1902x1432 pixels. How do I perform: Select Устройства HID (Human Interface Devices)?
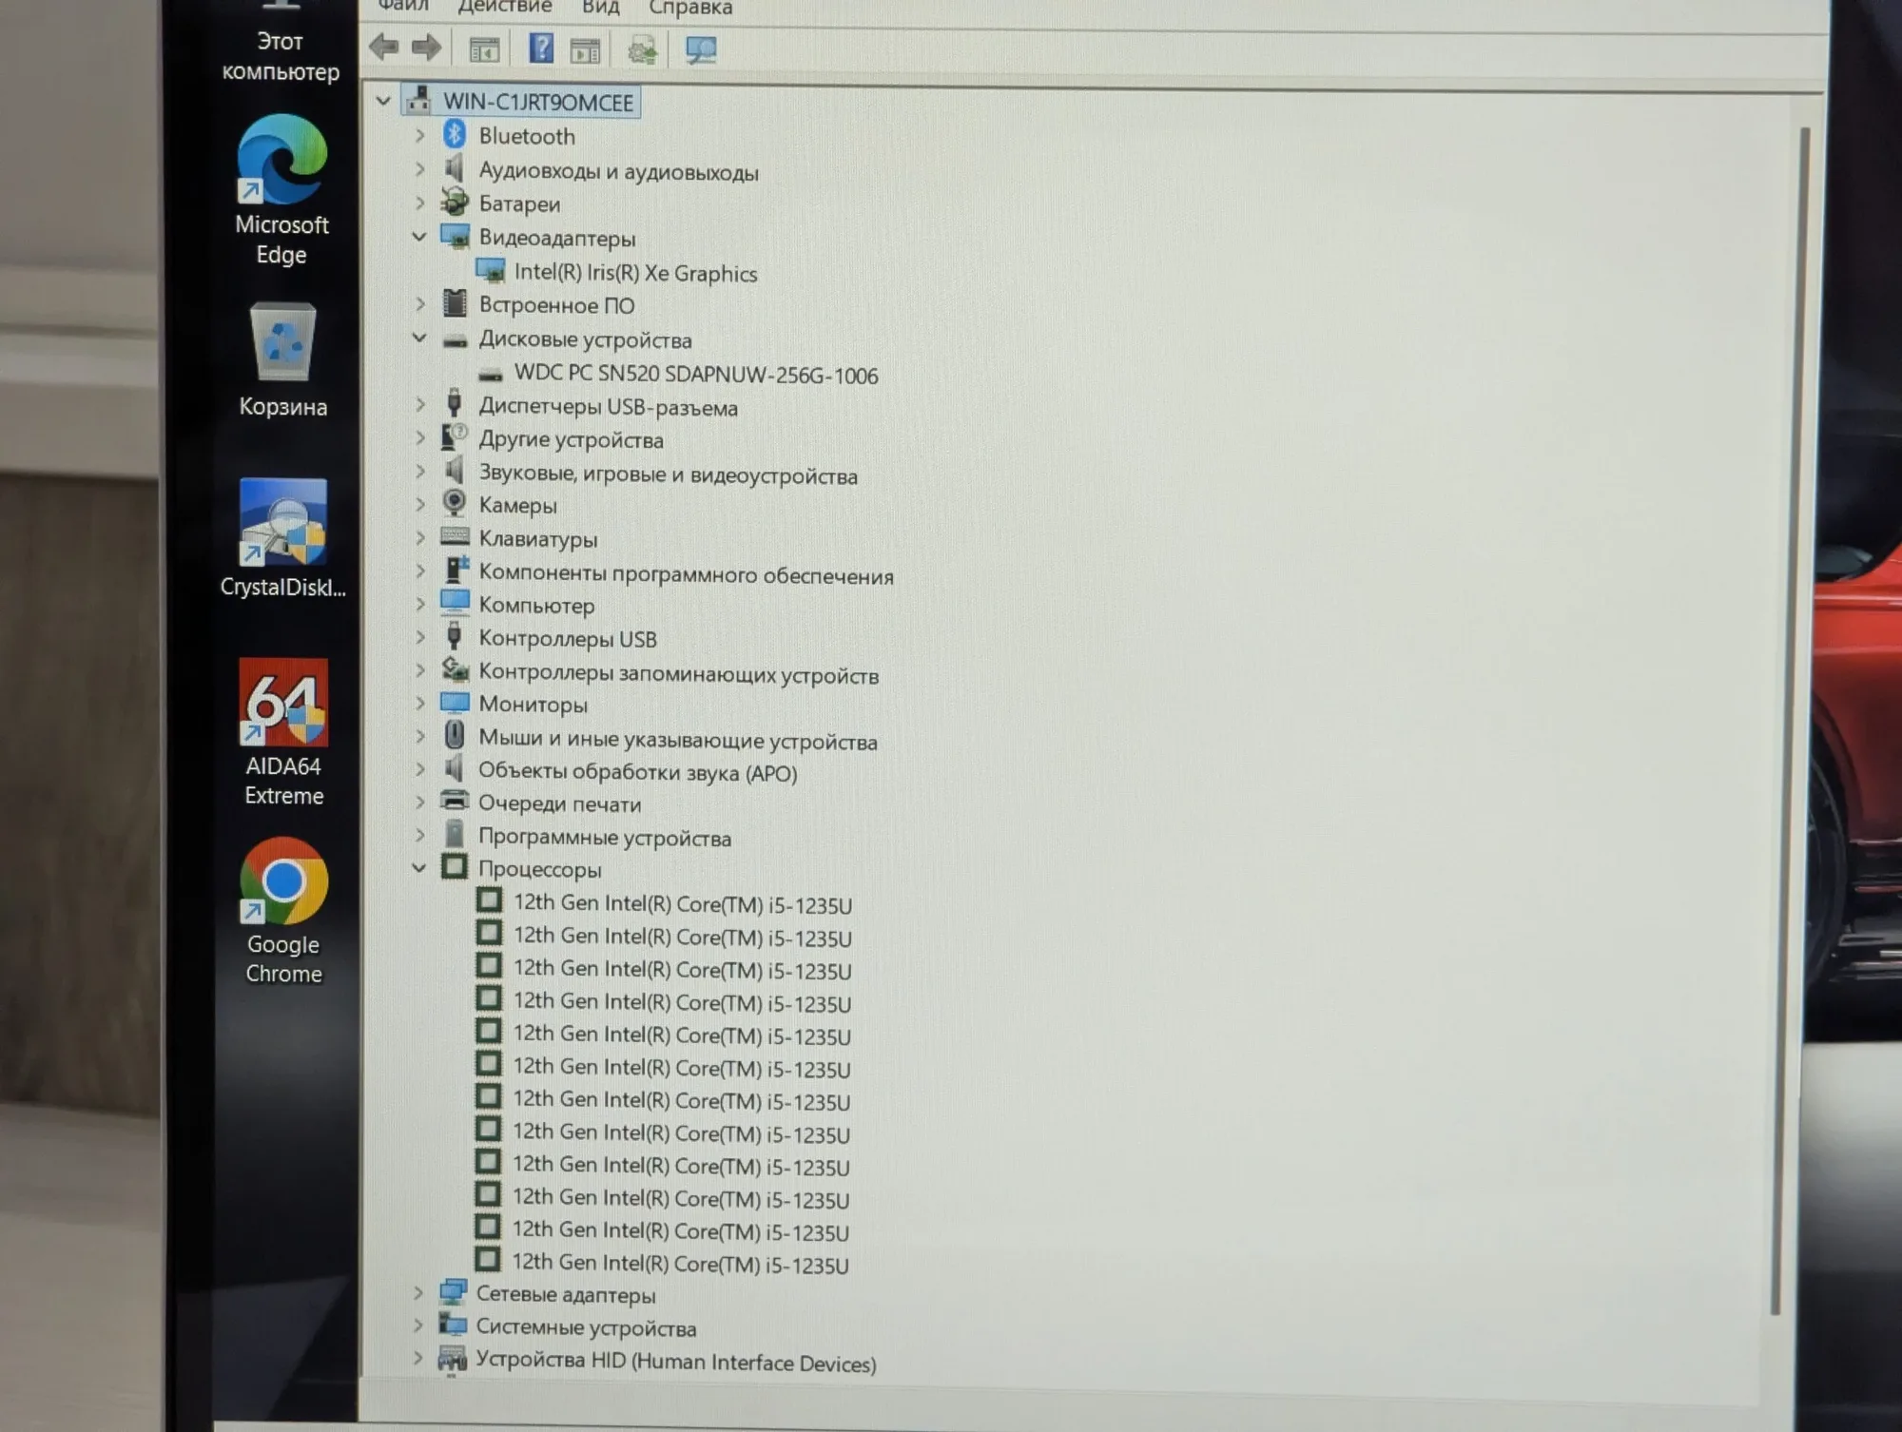pyautogui.click(x=675, y=1362)
